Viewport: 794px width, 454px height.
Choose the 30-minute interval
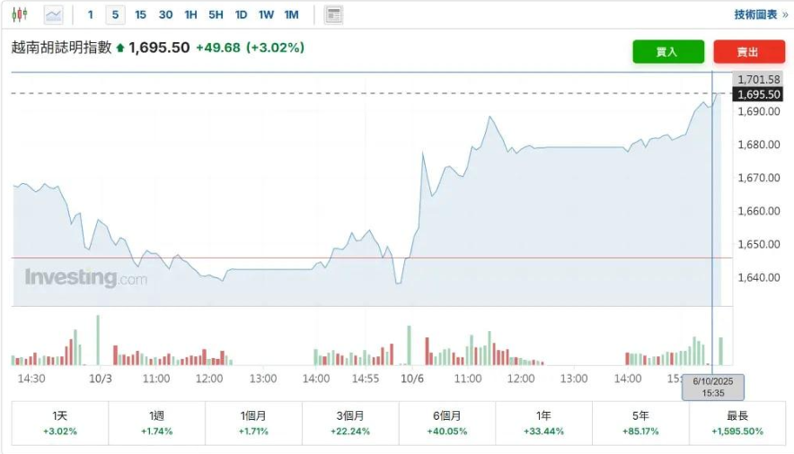[165, 14]
